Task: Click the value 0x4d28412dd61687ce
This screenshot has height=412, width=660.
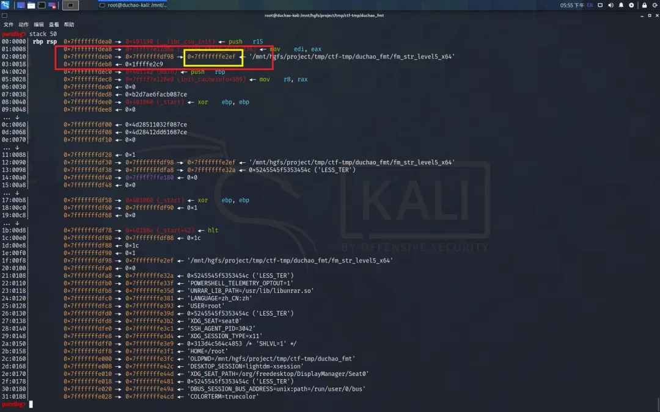Action: (156, 132)
